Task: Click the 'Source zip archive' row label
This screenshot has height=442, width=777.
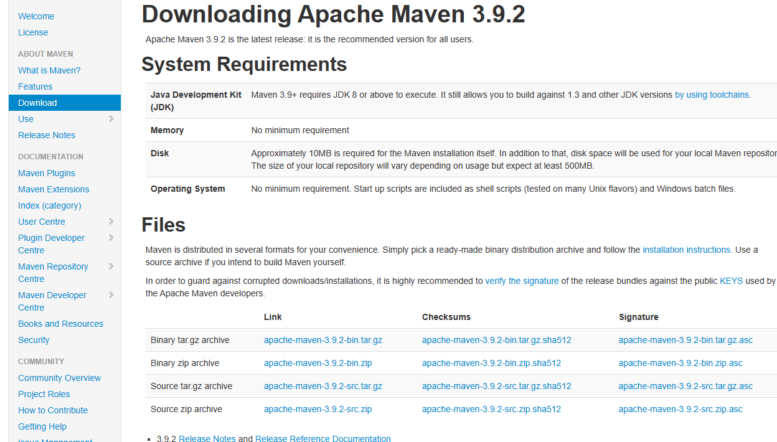Action: [186, 409]
